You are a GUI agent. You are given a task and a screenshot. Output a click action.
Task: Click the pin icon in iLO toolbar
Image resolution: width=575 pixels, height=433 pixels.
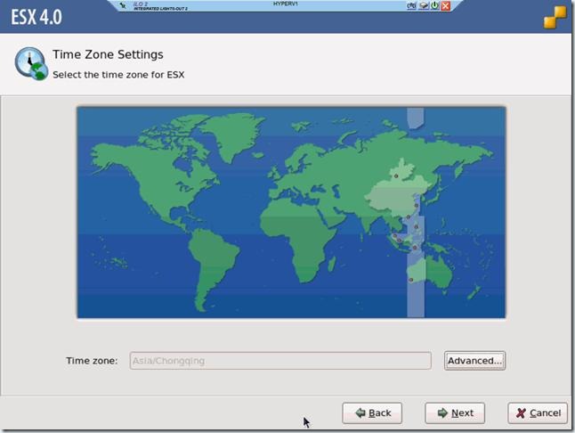[123, 5]
